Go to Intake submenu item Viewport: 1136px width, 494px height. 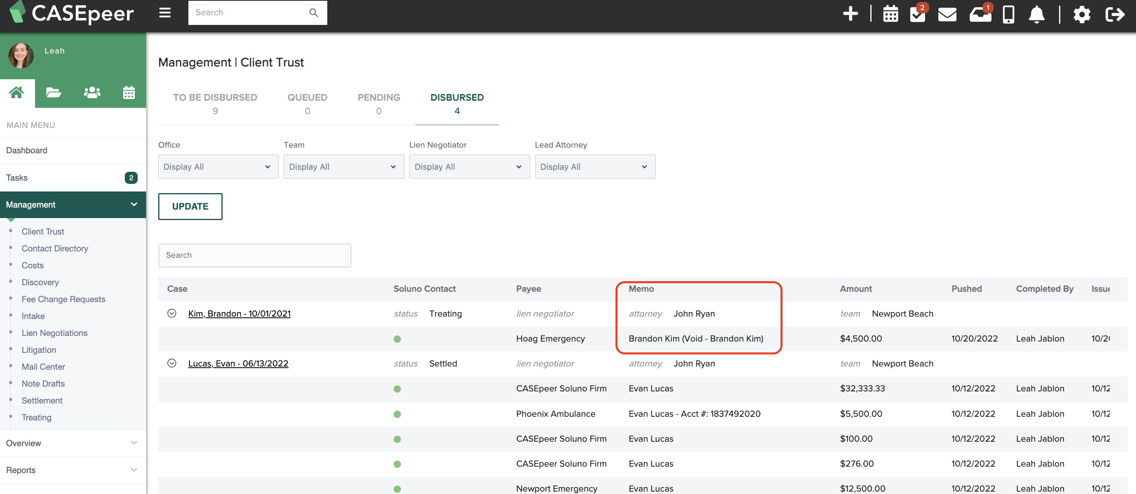(x=33, y=316)
